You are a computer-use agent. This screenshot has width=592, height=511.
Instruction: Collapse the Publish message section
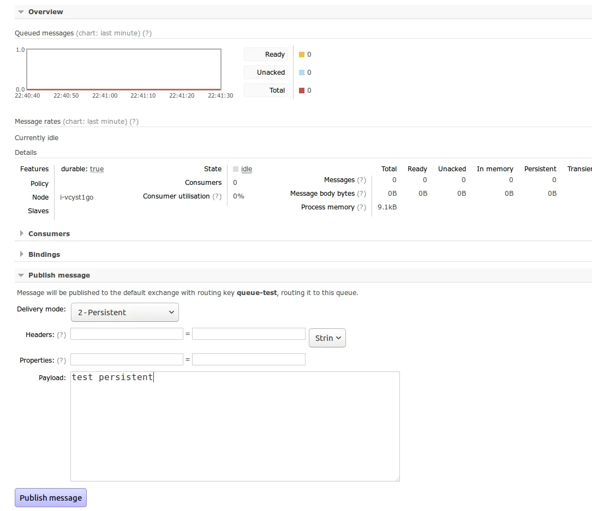58,275
